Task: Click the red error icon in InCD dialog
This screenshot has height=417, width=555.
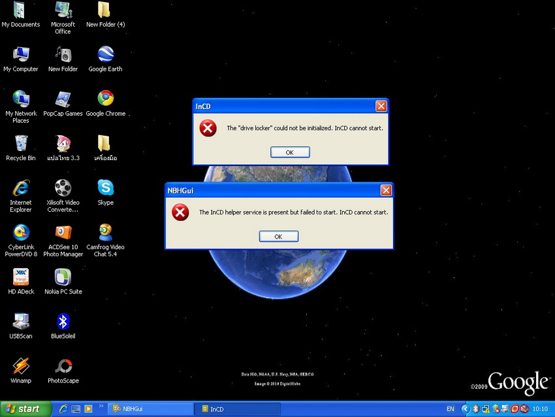Action: pyautogui.click(x=208, y=128)
